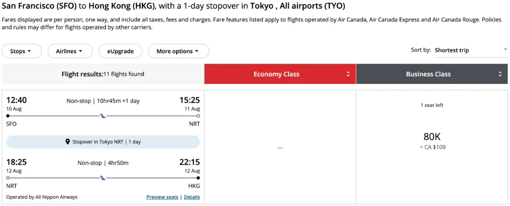This screenshot has height=206, width=510.
Task: Open the flight Details link
Action: (x=192, y=197)
